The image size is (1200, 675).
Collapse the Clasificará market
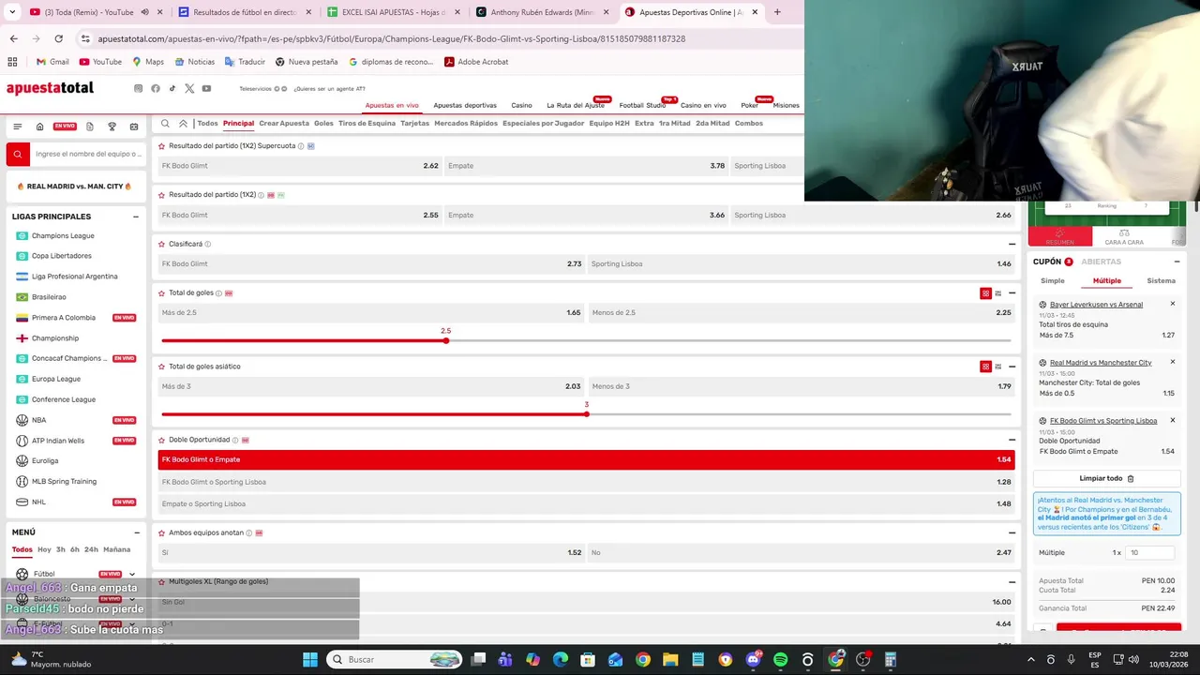pyautogui.click(x=1012, y=244)
